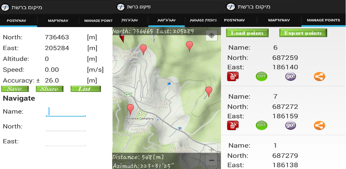Image resolution: width=346 pixels, height=169 pixels.
Task: Zoom out the map with the minus icon
Action: point(212,161)
